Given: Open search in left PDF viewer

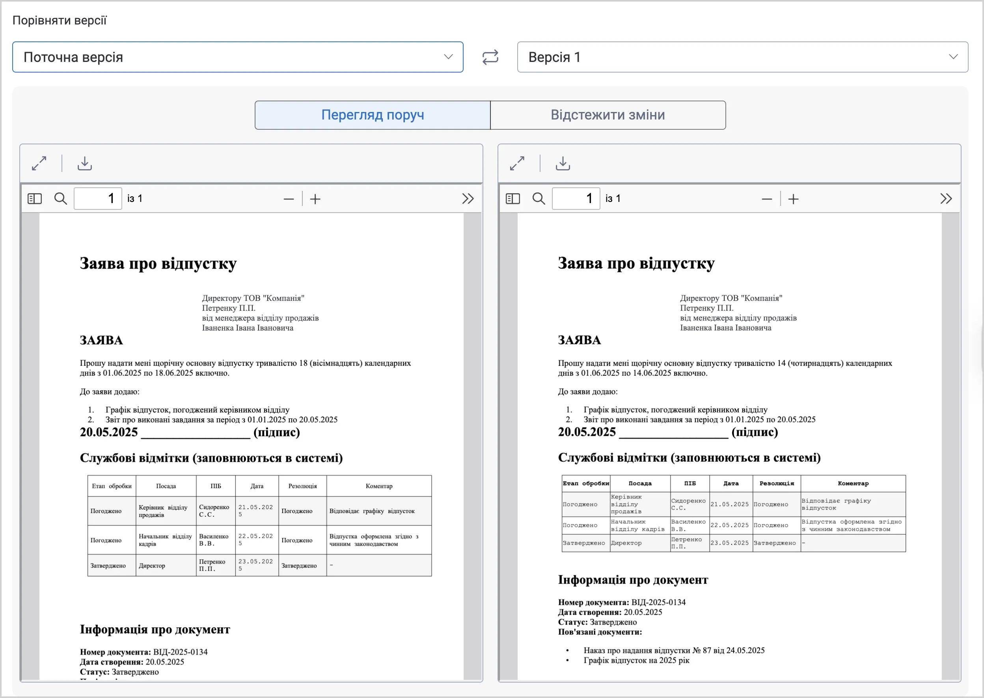Looking at the screenshot, I should point(61,199).
